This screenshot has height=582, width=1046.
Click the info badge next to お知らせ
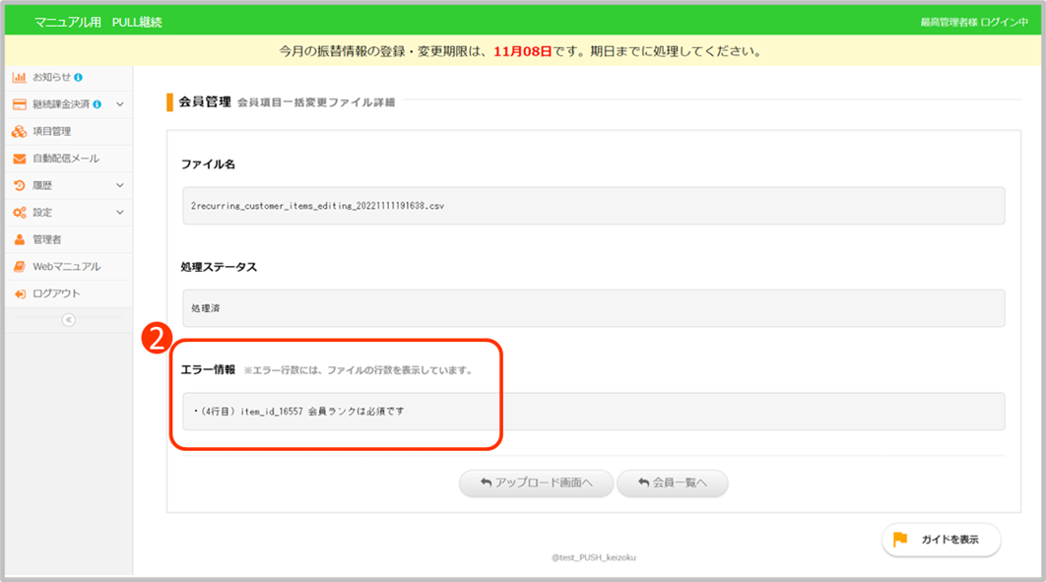click(x=78, y=77)
